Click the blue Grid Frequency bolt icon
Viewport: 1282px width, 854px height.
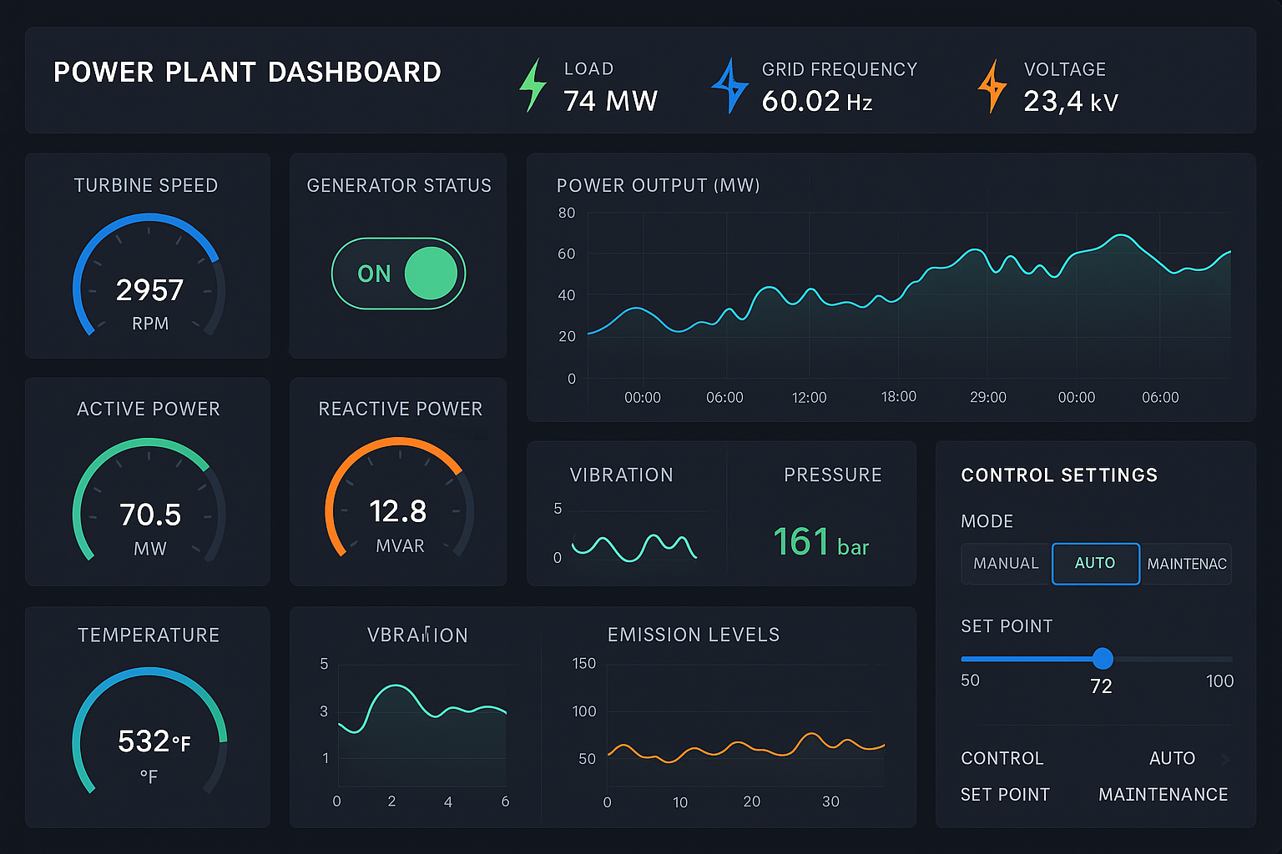click(x=729, y=85)
